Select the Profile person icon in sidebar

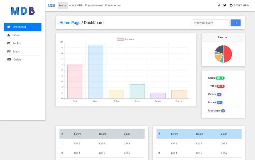click(x=9, y=35)
